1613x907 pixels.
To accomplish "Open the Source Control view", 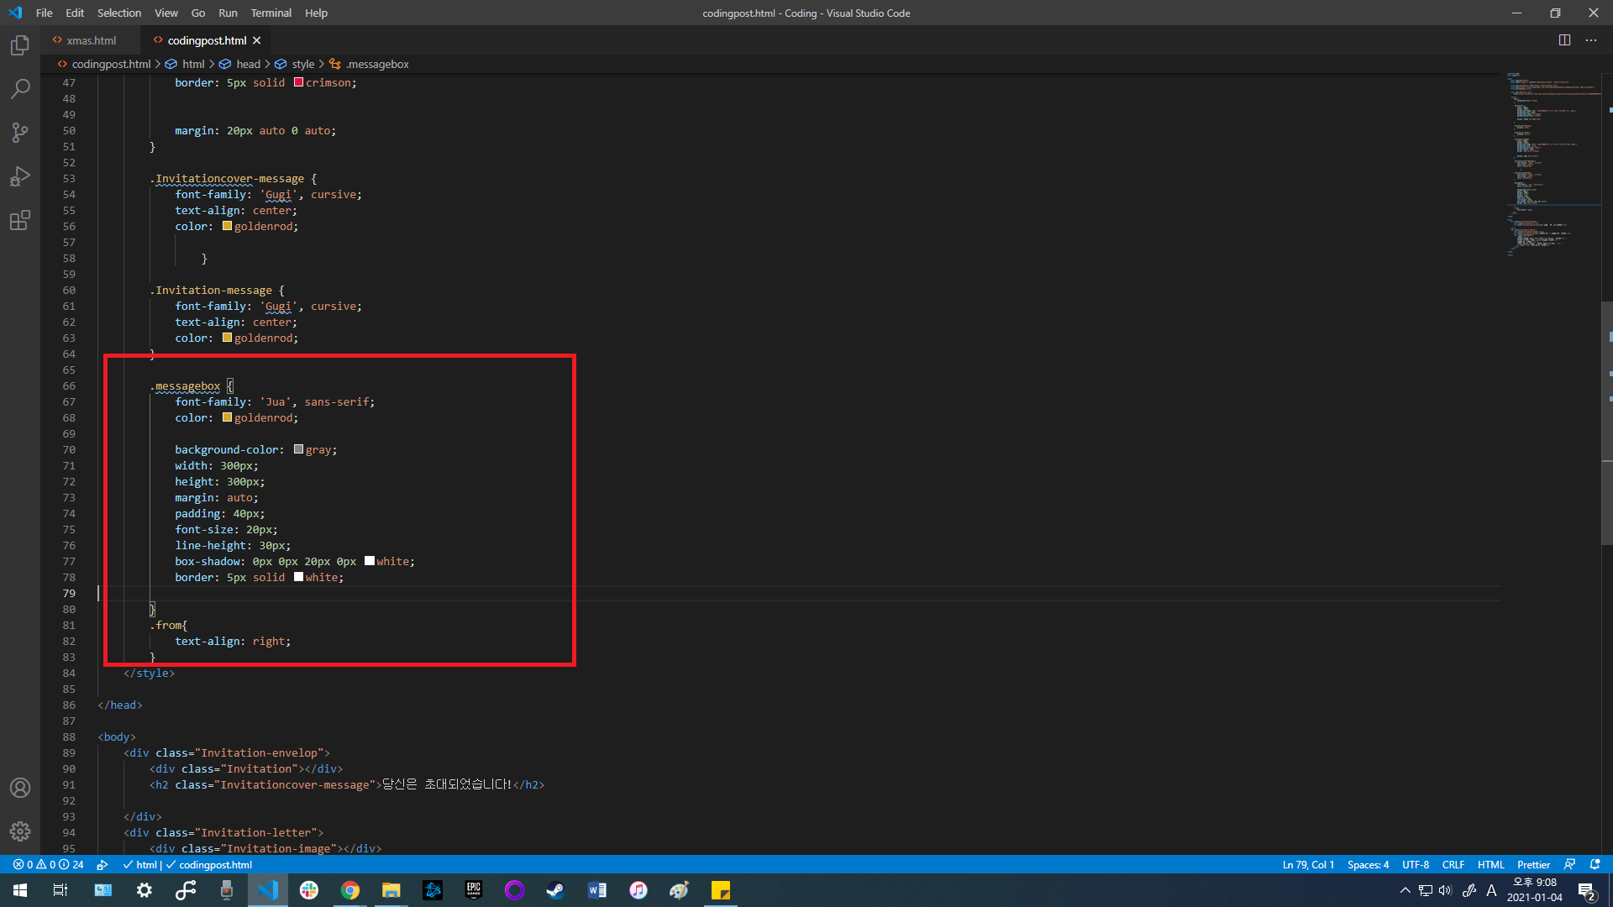I will tap(20, 133).
